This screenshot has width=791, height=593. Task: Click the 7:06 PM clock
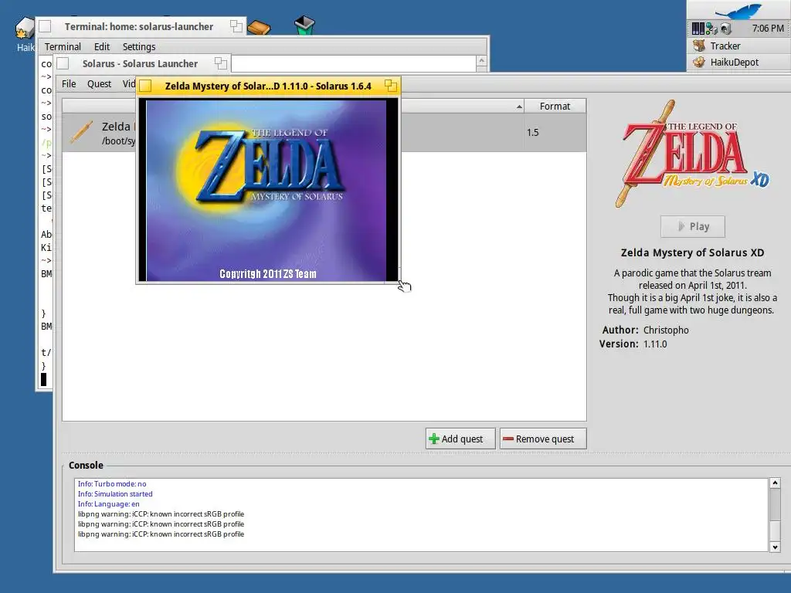click(768, 29)
